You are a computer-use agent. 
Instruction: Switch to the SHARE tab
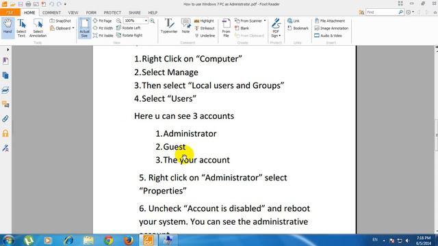[135, 12]
